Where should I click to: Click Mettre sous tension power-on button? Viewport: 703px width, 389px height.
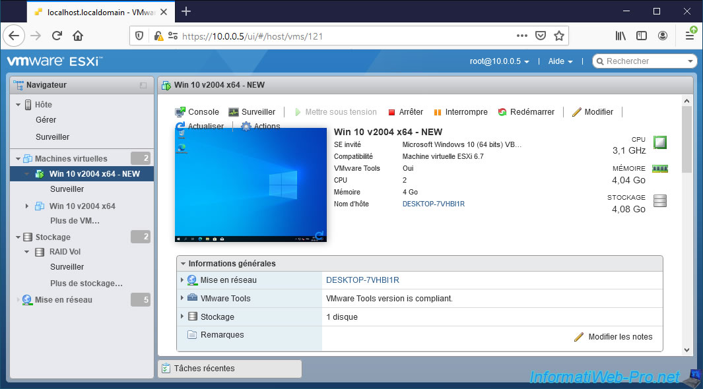tap(336, 112)
